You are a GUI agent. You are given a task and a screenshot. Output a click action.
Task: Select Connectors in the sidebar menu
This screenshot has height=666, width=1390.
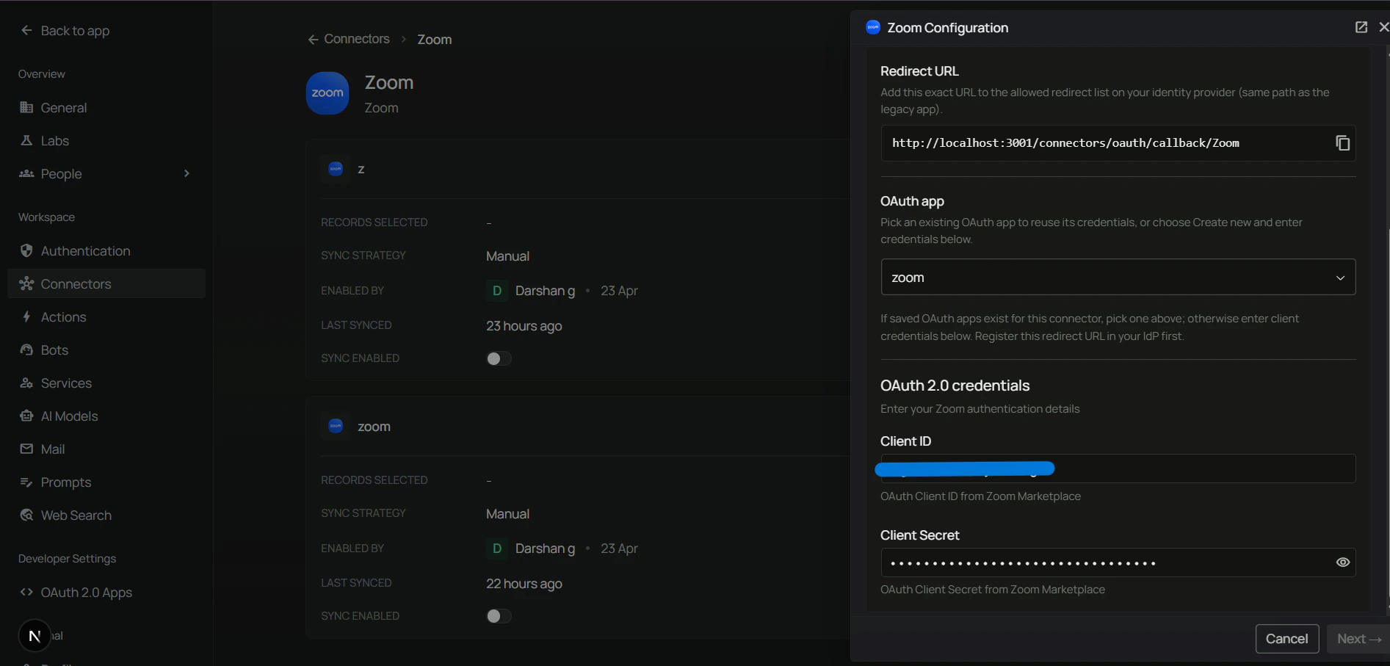tap(106, 283)
